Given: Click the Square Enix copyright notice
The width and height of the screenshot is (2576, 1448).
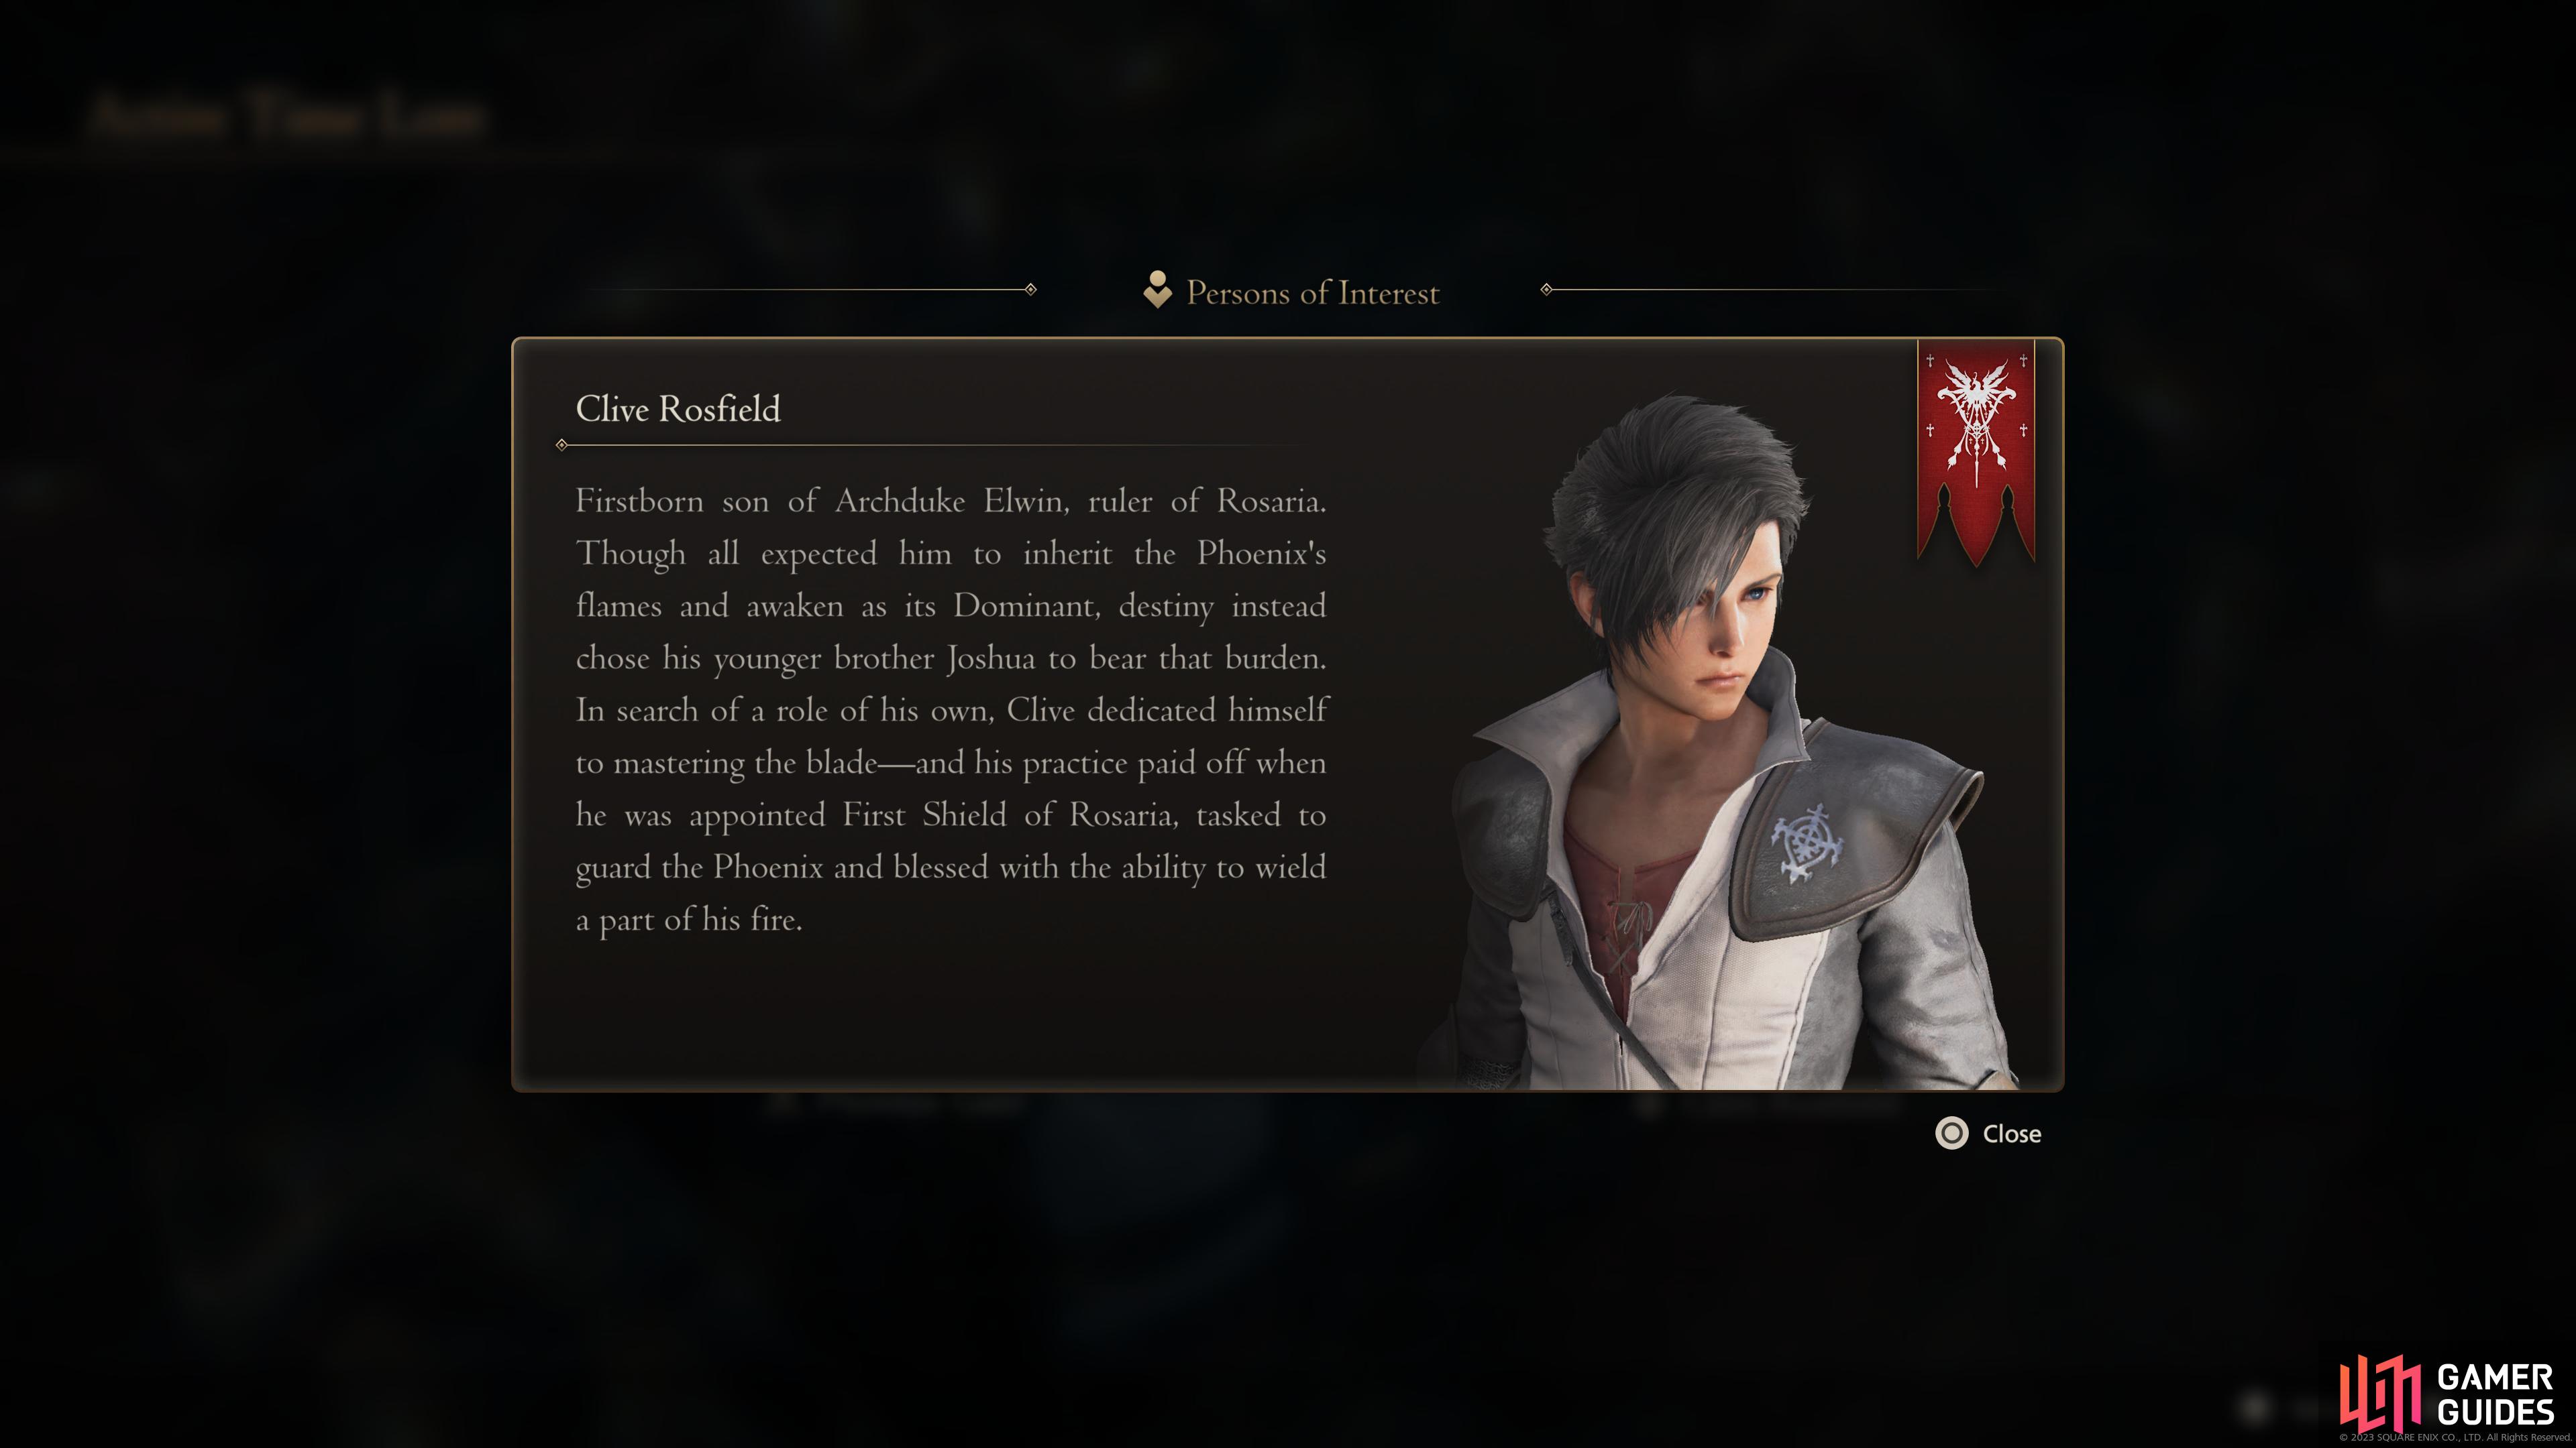Looking at the screenshot, I should coord(2455,1437).
